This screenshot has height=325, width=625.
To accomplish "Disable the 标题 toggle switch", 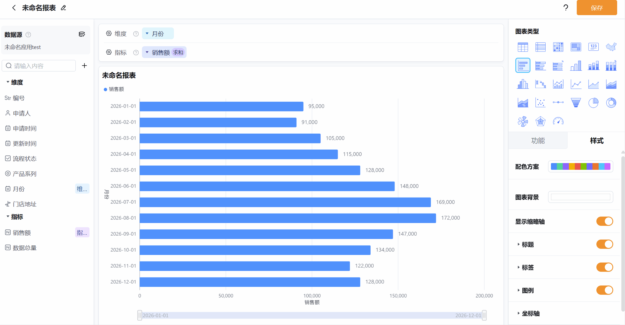I will [x=605, y=244].
